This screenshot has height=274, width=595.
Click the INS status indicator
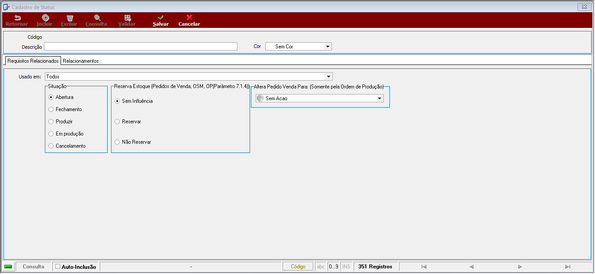coord(346,267)
